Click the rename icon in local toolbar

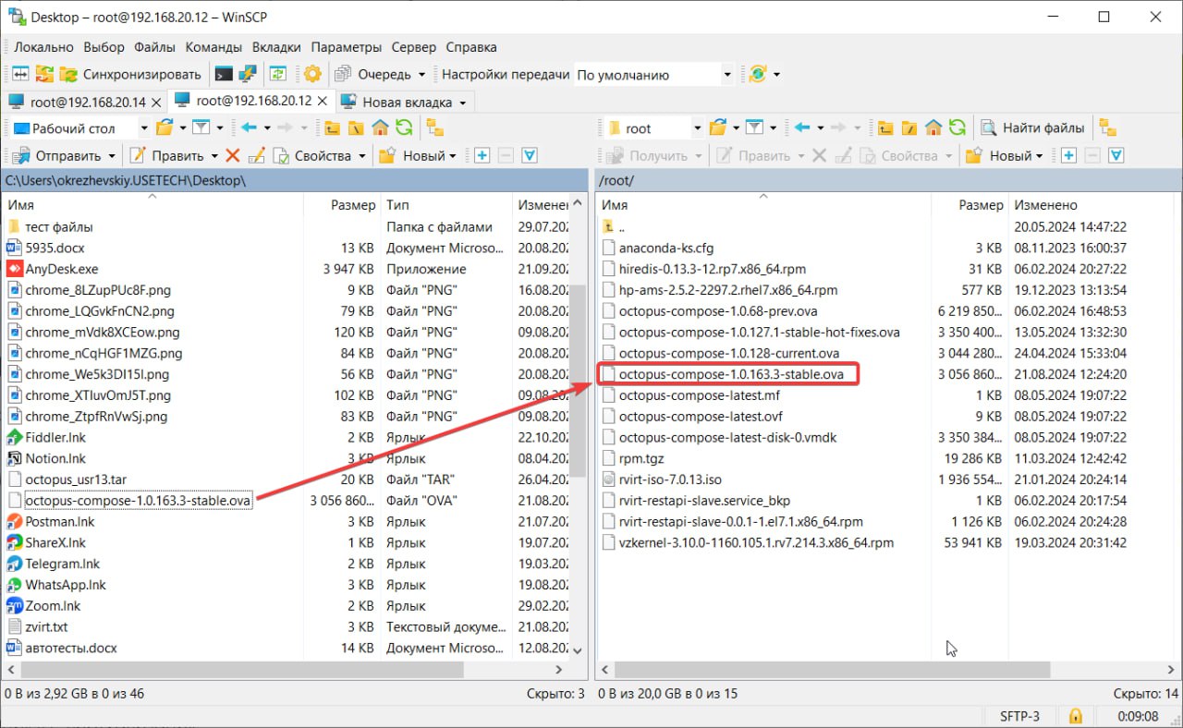coord(256,155)
